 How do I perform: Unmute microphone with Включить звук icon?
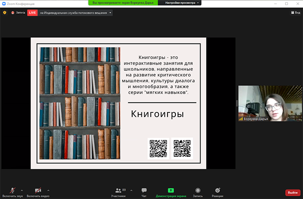[x=12, y=190]
